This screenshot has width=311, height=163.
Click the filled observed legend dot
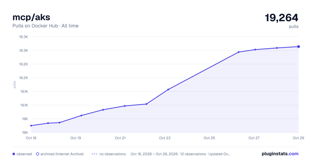pyautogui.click(x=14, y=154)
